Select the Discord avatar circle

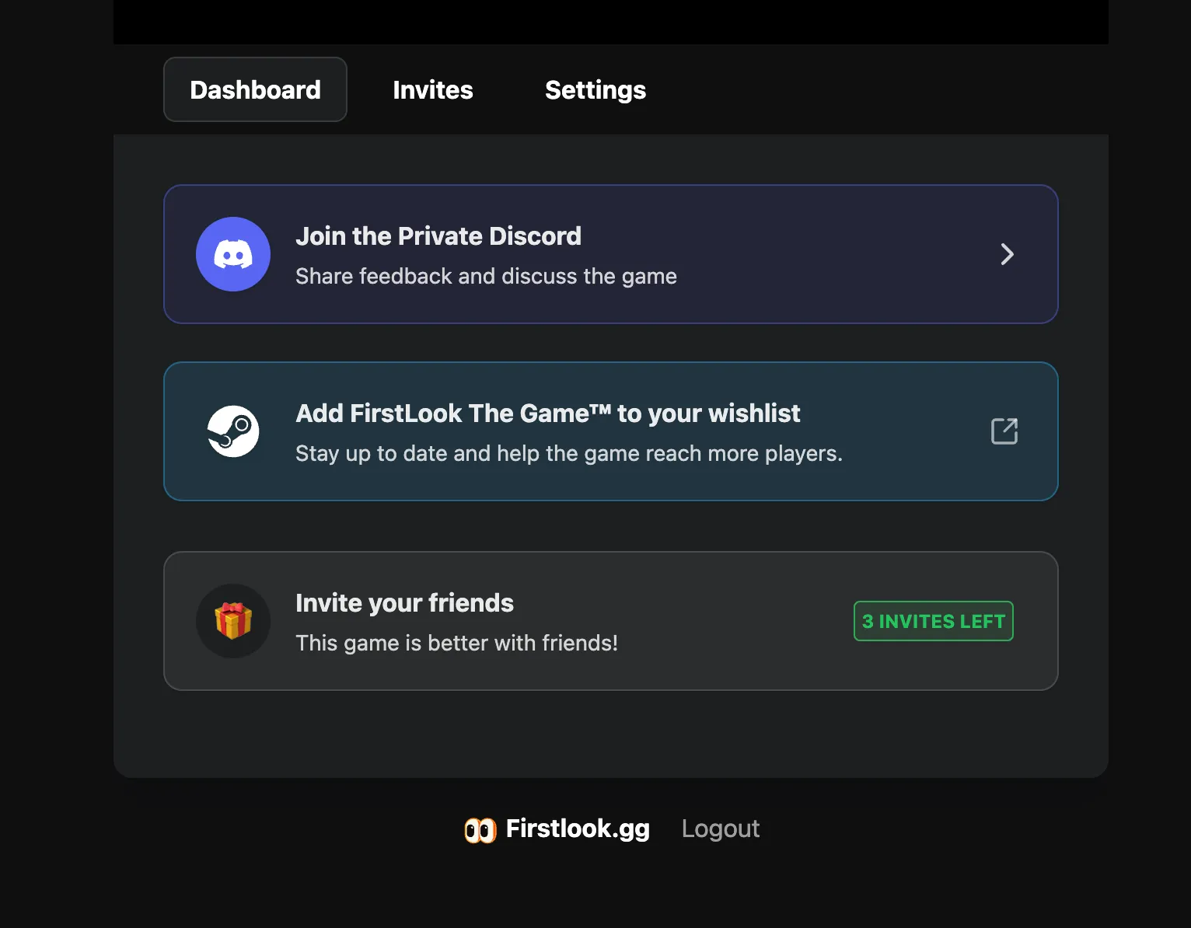pos(233,254)
